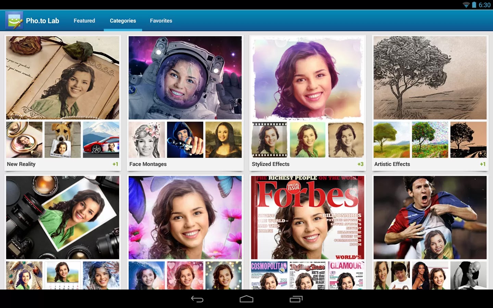
Task: Open the Favorites tab
Action: pos(161,21)
